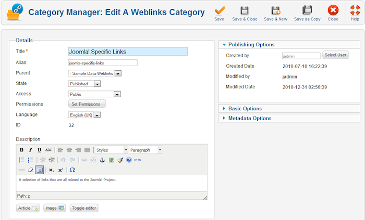Click the red Close toolbar icon
The width and height of the screenshot is (365, 220).
(x=333, y=10)
